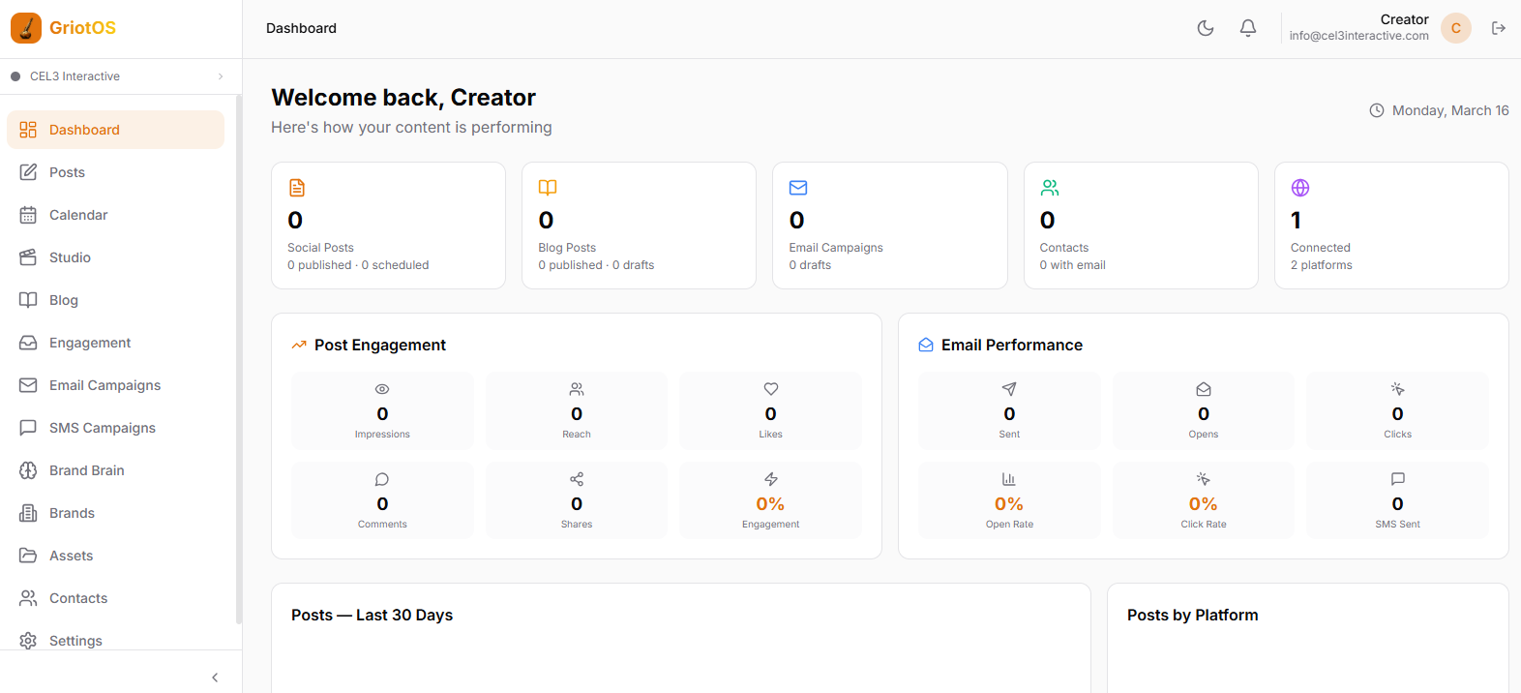Click the Brand Brain icon in sidebar
Viewport: 1521px width, 693px height.
[x=28, y=470]
